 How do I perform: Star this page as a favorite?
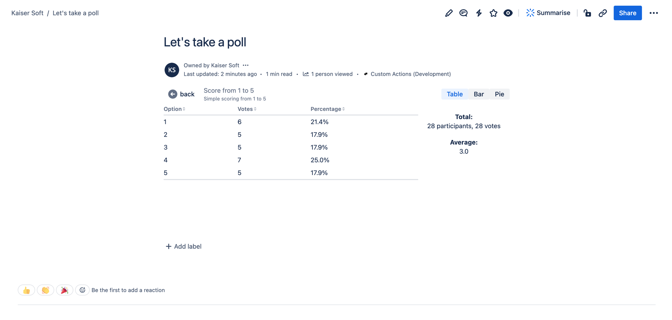pyautogui.click(x=493, y=13)
